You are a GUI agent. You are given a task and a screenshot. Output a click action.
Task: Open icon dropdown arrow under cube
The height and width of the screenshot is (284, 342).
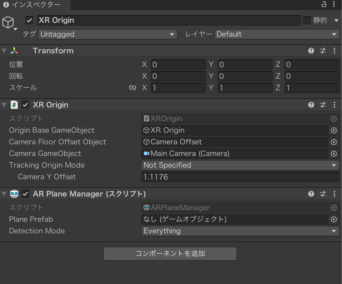tap(15, 29)
